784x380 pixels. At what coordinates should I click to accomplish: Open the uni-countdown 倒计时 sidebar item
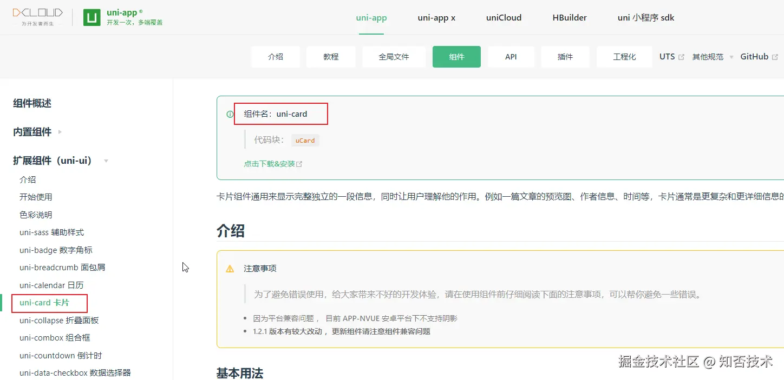pos(61,356)
